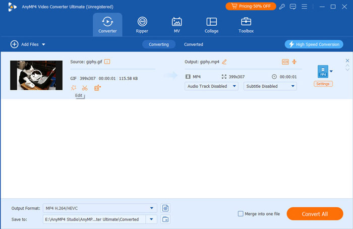Play the giphy.gif thumbnail preview
Viewport: 353px width, 229px height.
(x=36, y=75)
